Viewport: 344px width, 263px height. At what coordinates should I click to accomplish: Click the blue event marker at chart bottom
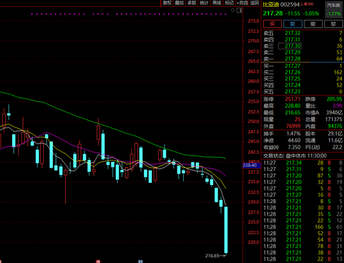point(141,262)
